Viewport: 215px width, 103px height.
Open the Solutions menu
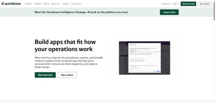tap(28, 4)
